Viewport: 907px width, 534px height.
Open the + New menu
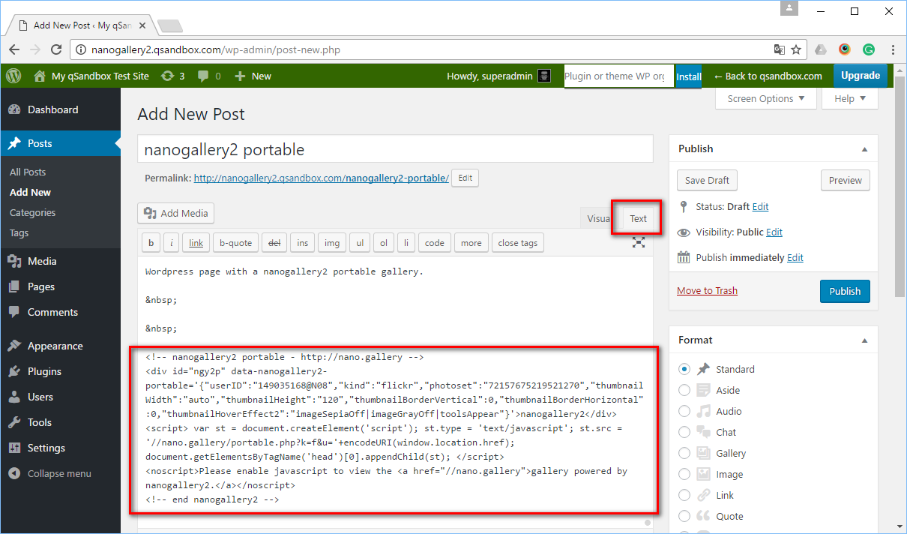click(x=253, y=76)
